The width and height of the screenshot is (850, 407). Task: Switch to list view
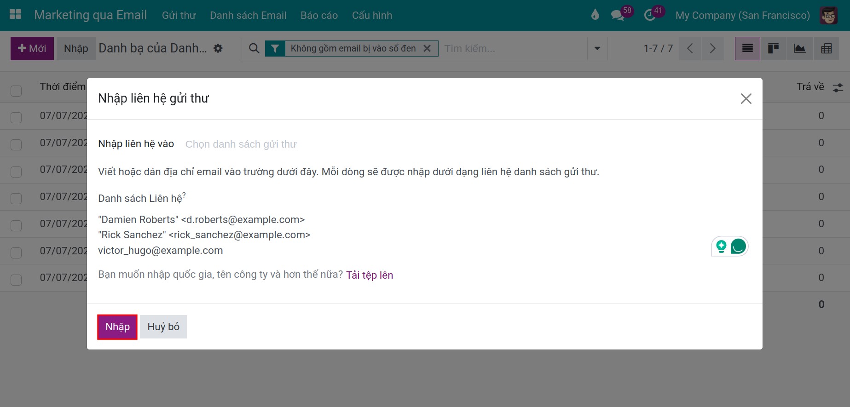click(747, 48)
